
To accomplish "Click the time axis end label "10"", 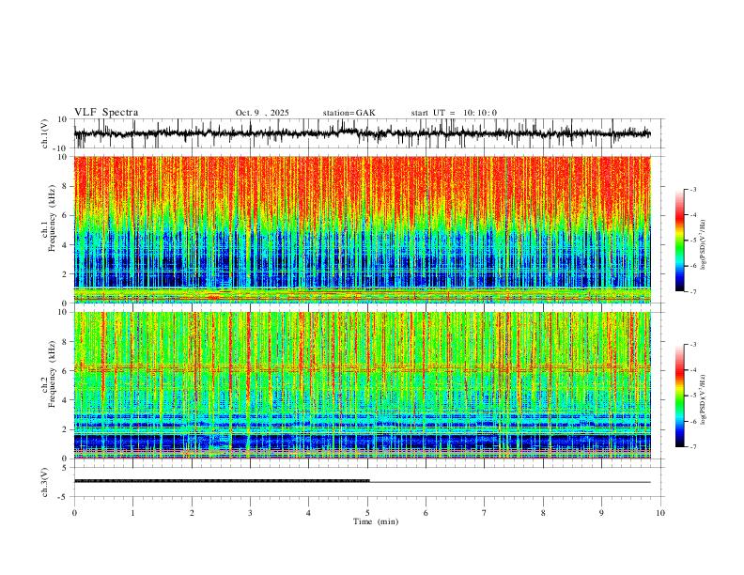I will (x=660, y=513).
